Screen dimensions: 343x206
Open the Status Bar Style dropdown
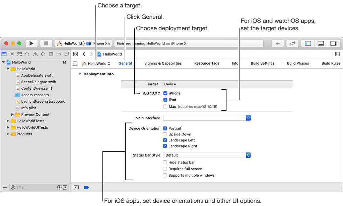click(207, 155)
